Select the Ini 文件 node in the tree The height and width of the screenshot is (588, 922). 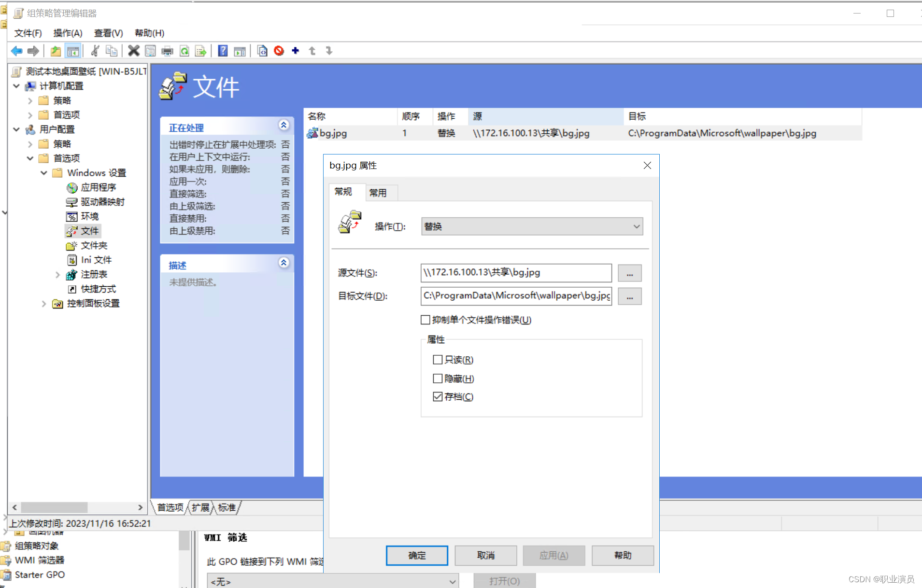[x=96, y=260]
